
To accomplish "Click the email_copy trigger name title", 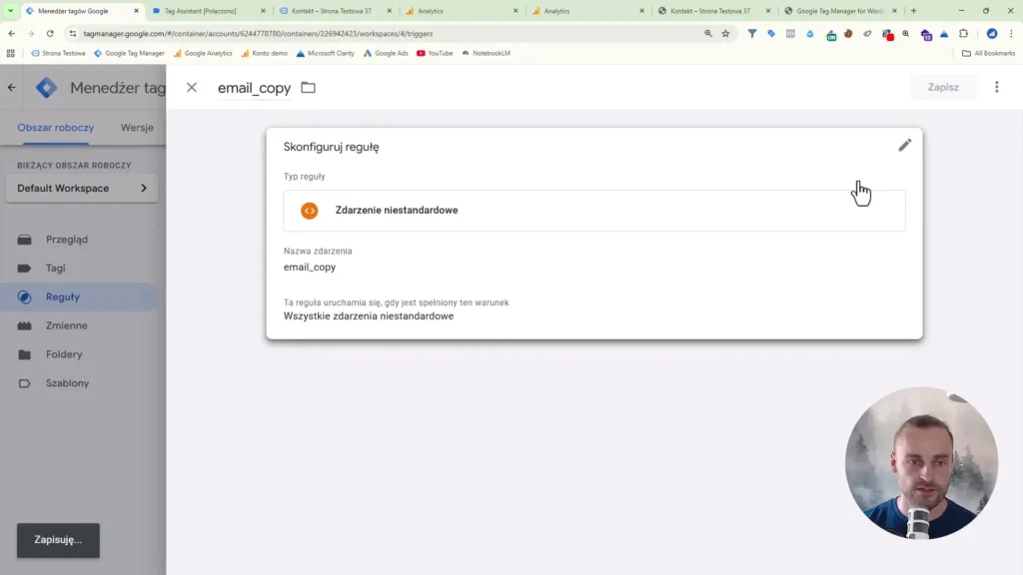I will pos(255,88).
